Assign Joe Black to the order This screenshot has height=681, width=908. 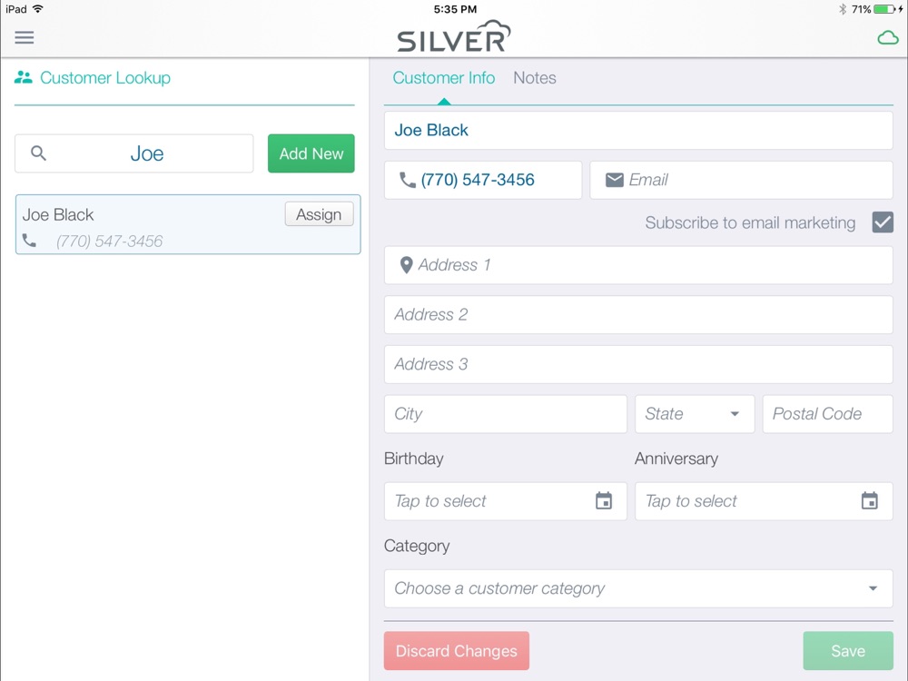click(x=319, y=214)
